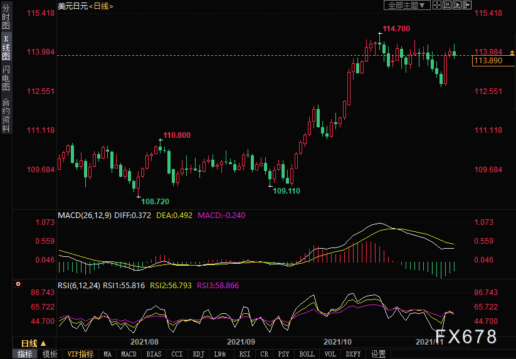Open 合约资料 in the left sidebar

click(6, 115)
